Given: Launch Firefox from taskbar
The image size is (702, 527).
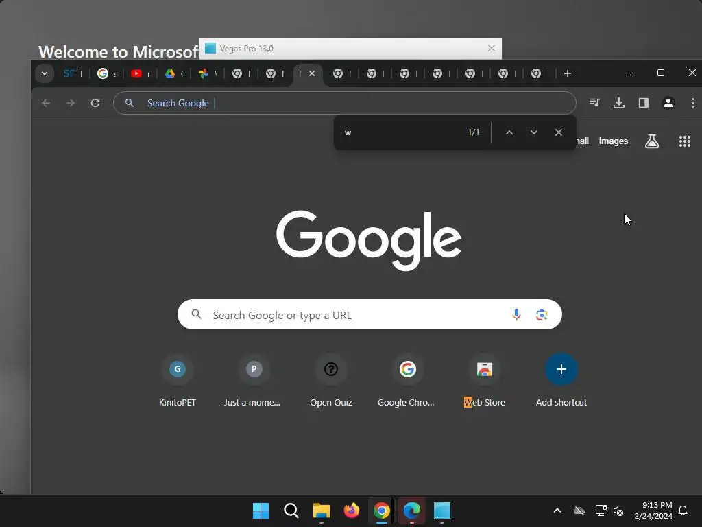Looking at the screenshot, I should [352, 511].
